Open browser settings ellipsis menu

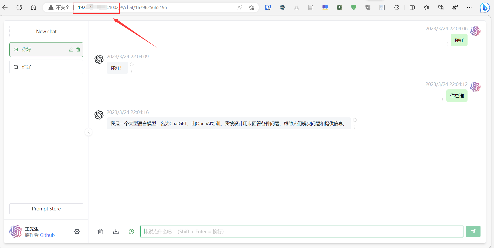[x=469, y=8]
